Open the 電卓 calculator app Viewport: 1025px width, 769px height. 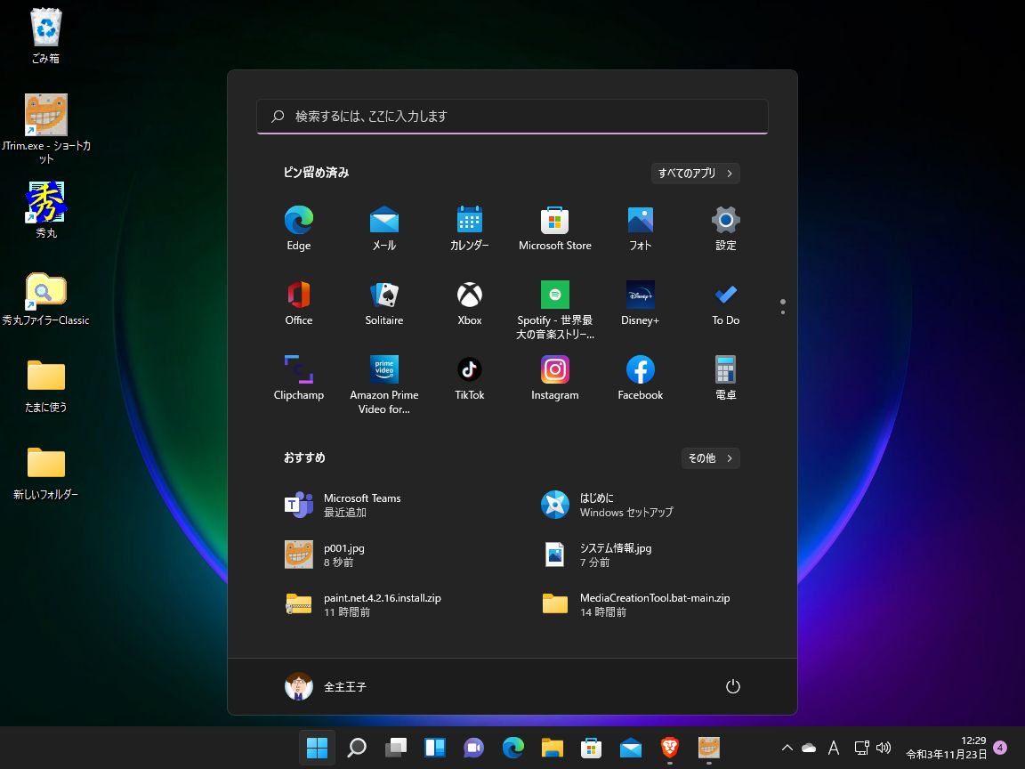tap(726, 378)
